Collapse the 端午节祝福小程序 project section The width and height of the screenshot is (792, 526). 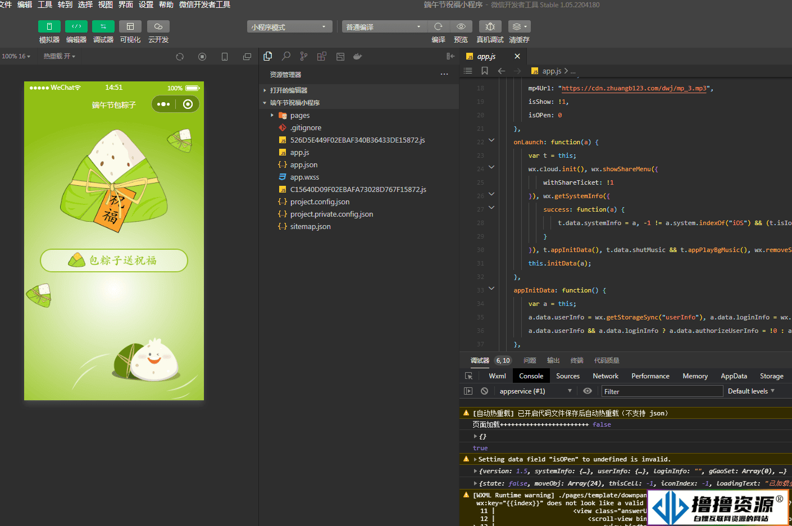(359, 103)
